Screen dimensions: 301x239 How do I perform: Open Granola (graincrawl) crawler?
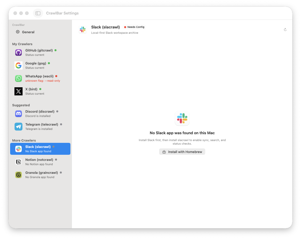tap(40, 175)
